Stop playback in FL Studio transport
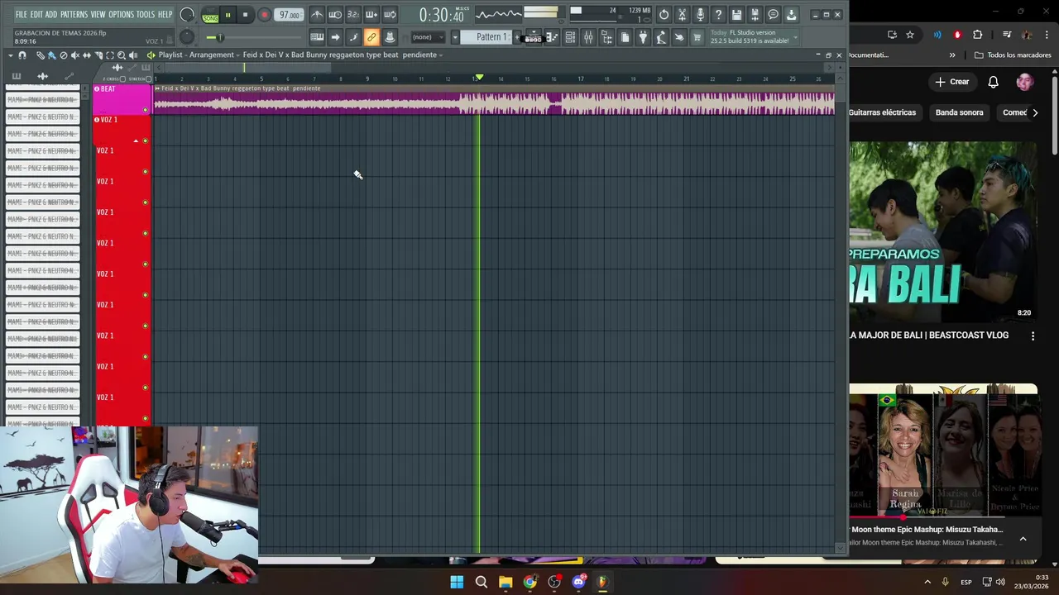Screen dimensions: 1059x595 [245, 15]
